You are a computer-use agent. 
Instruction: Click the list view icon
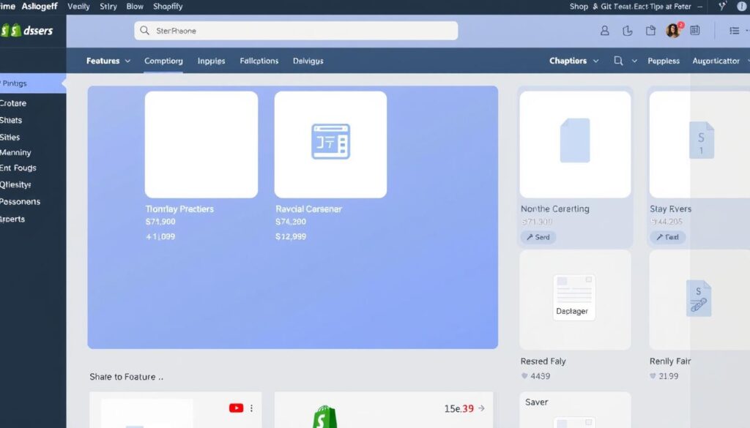point(735,31)
